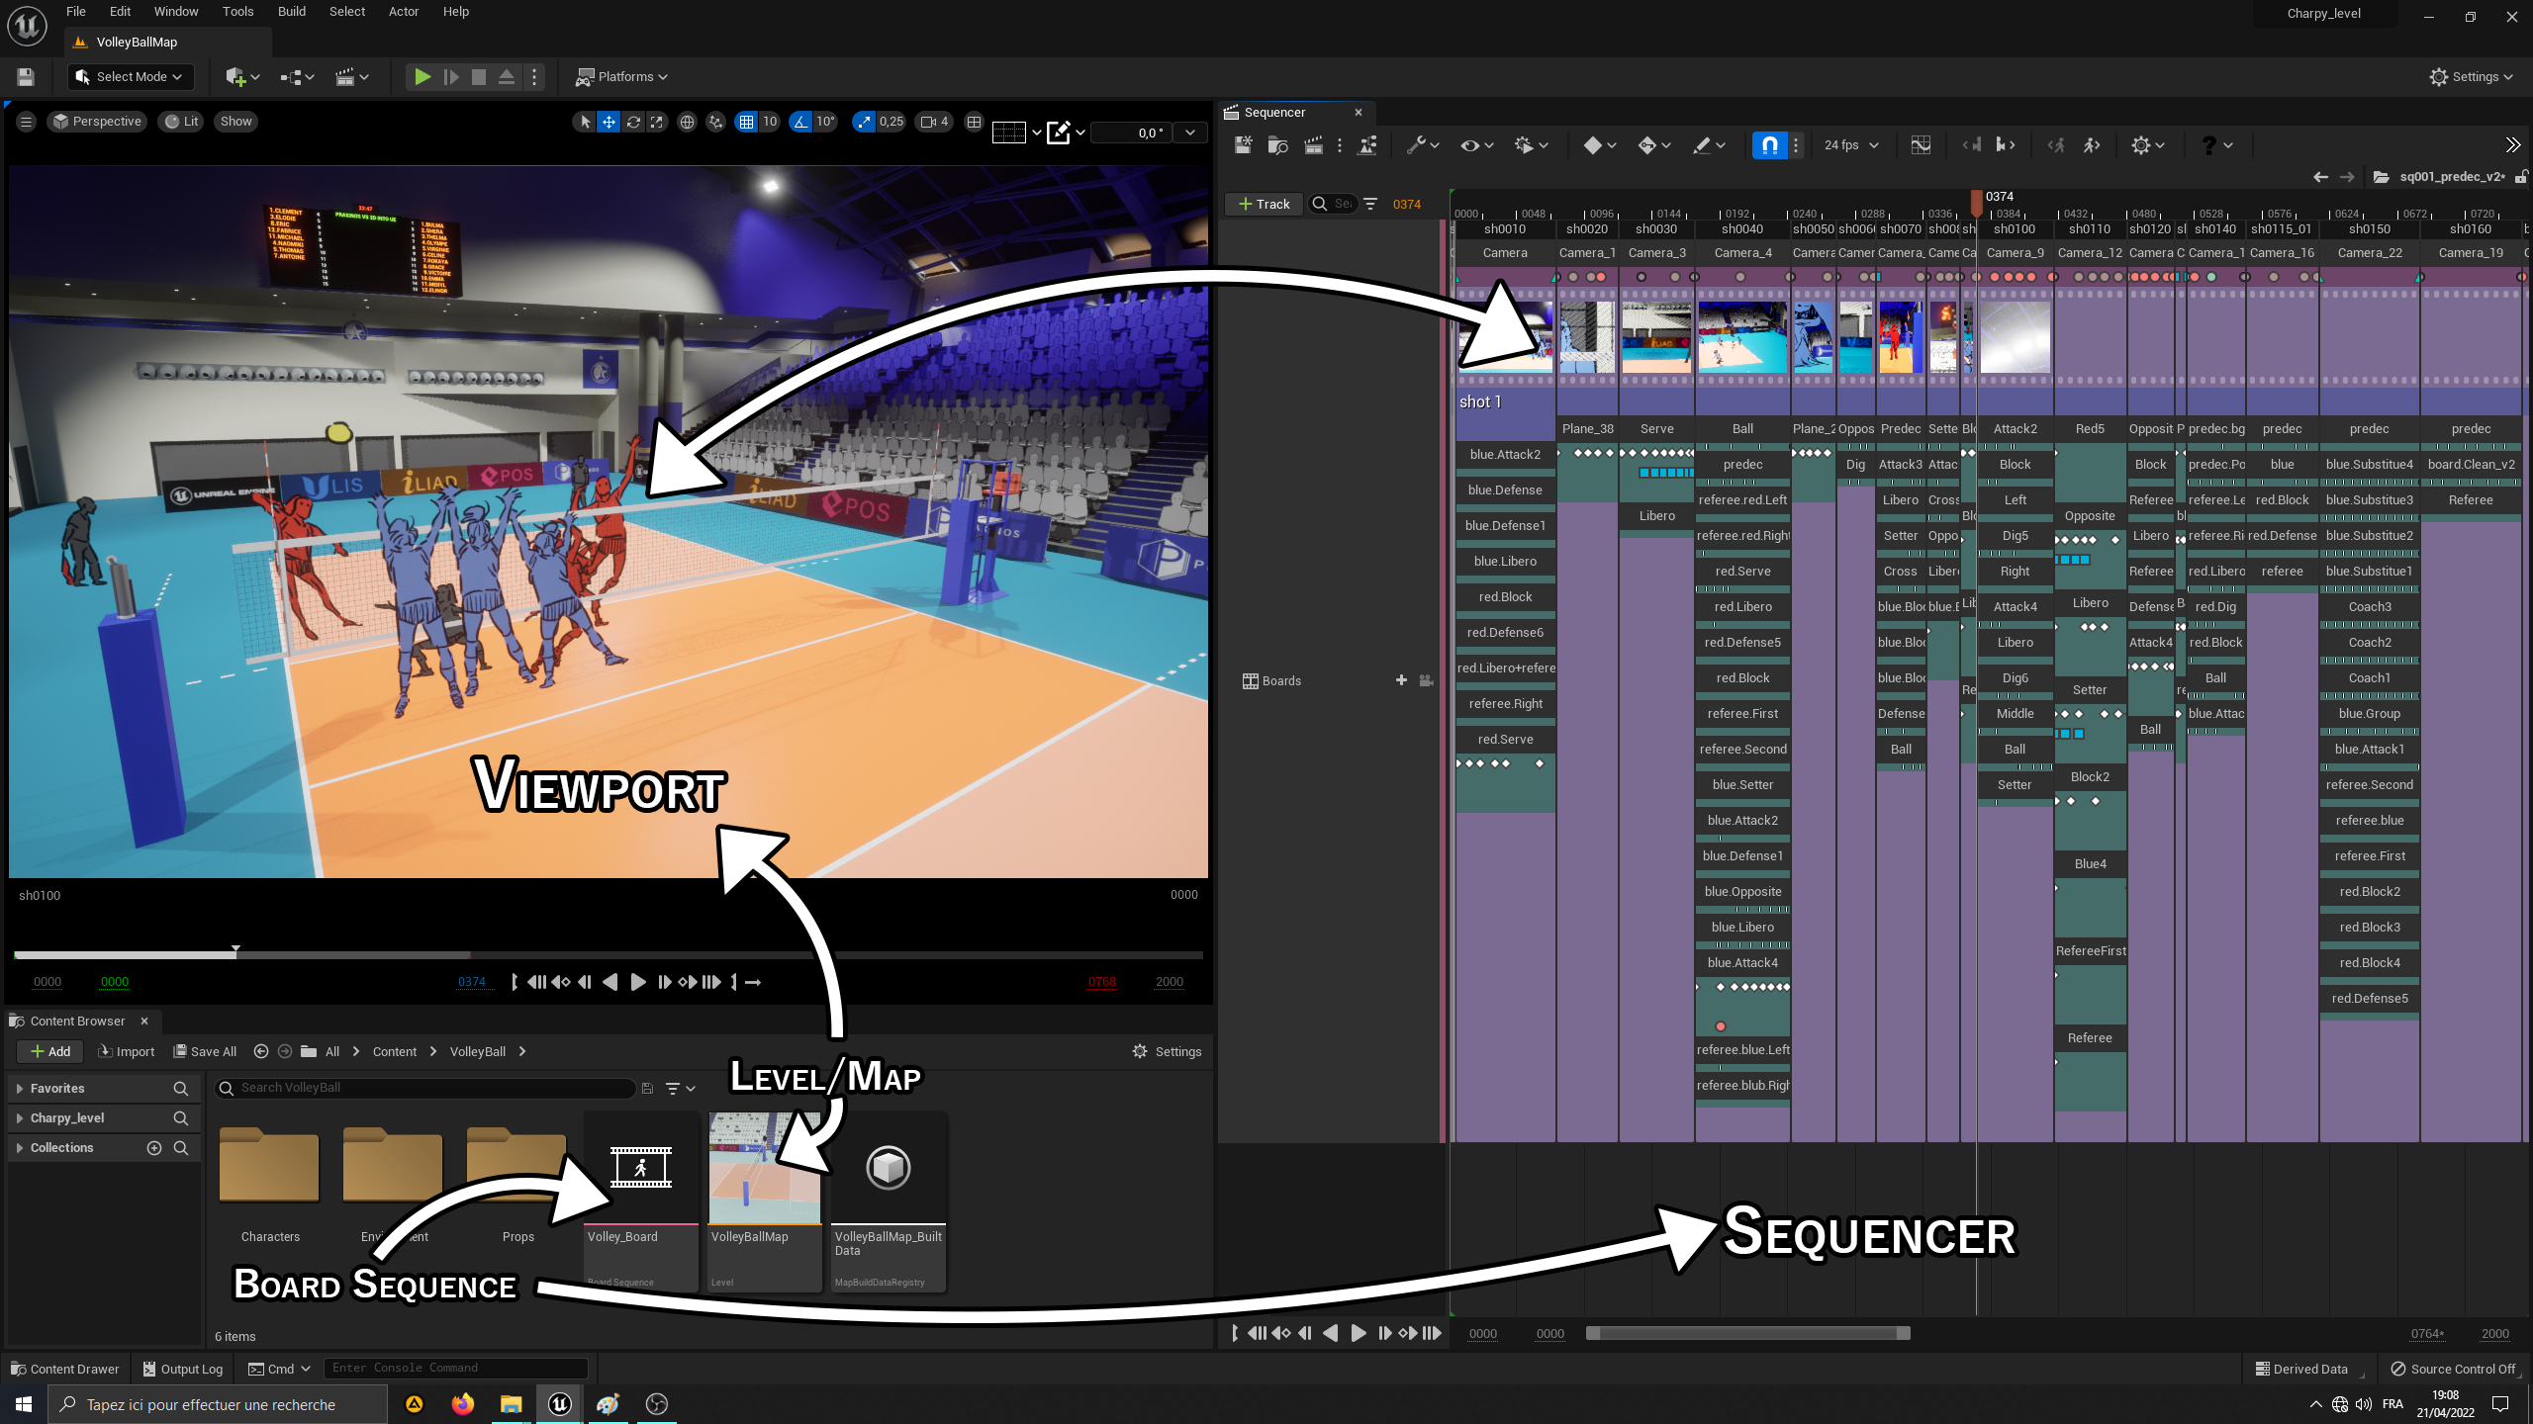Switch viewport layout with grid icon
The height and width of the screenshot is (1424, 2533).
pos(974,122)
